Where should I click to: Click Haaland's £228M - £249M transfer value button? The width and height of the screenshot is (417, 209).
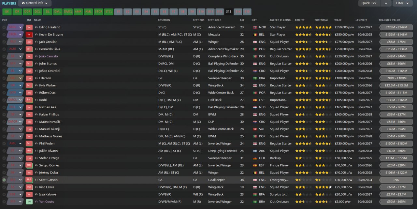click(x=396, y=27)
